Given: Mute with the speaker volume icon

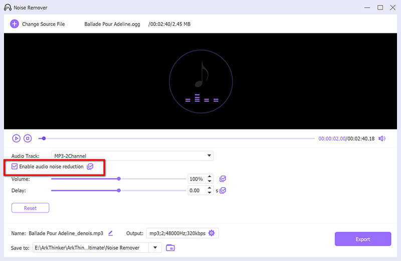Looking at the screenshot, I should pyautogui.click(x=382, y=138).
